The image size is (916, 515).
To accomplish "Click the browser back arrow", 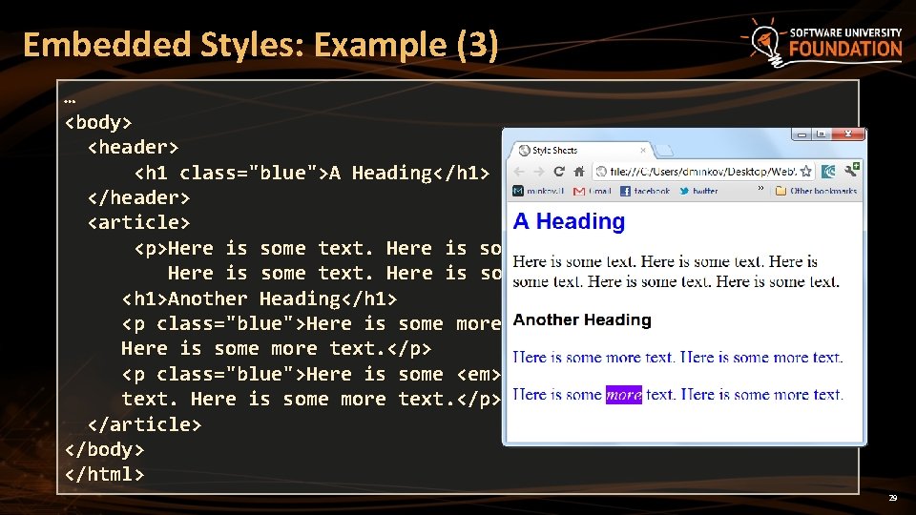I will pos(519,172).
